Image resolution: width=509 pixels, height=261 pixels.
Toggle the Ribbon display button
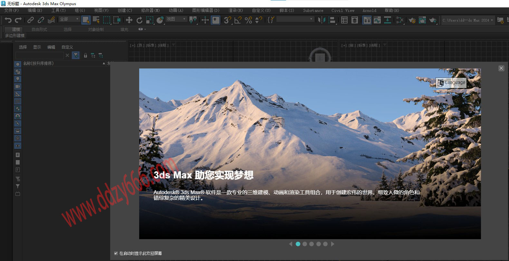coord(367,20)
